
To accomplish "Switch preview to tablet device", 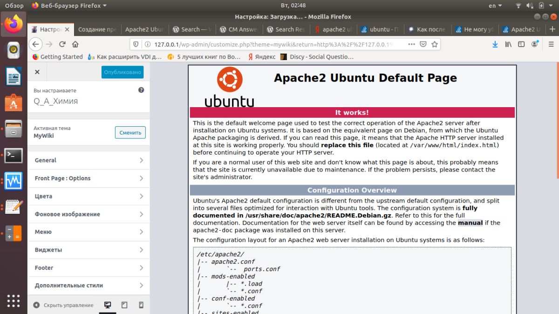I will tap(124, 305).
